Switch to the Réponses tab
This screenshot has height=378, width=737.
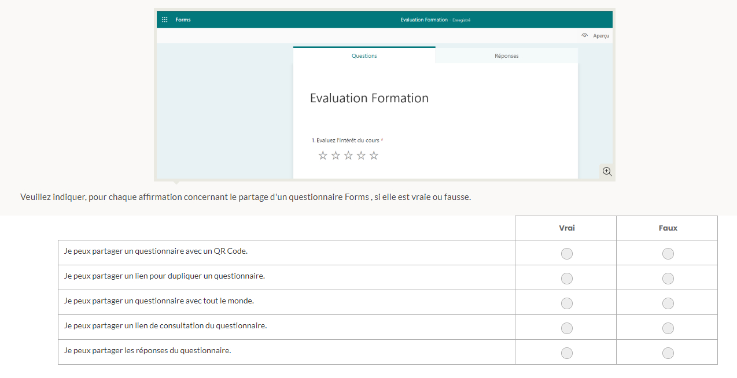tap(506, 55)
